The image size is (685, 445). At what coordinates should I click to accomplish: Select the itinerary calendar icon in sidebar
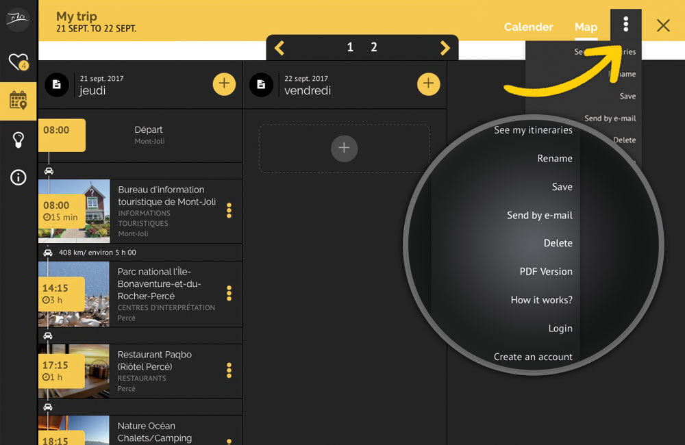18,101
